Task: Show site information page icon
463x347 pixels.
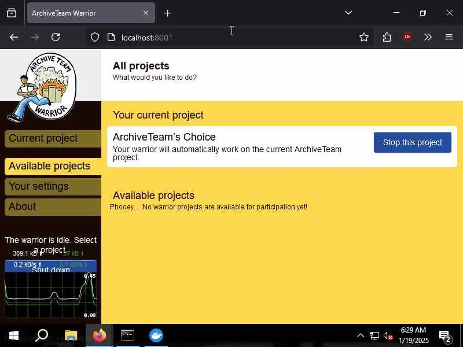Action: pos(111,37)
